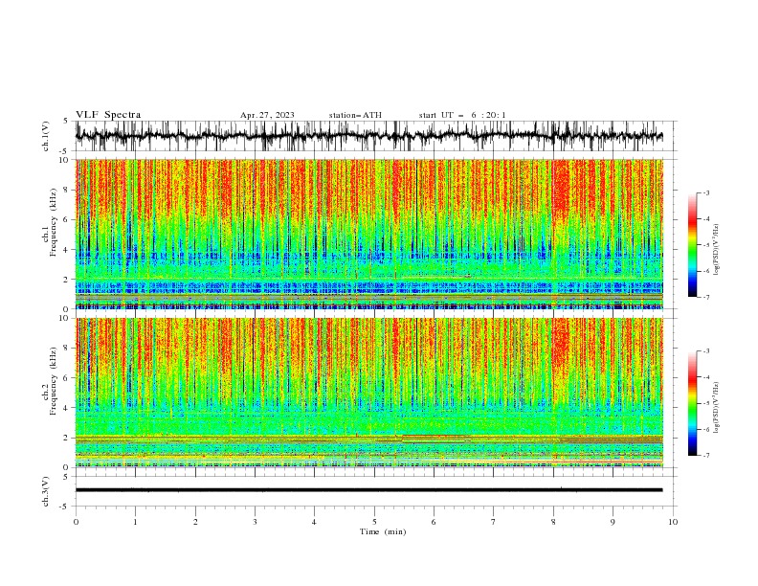Click time axis tick label '2'

point(195,522)
